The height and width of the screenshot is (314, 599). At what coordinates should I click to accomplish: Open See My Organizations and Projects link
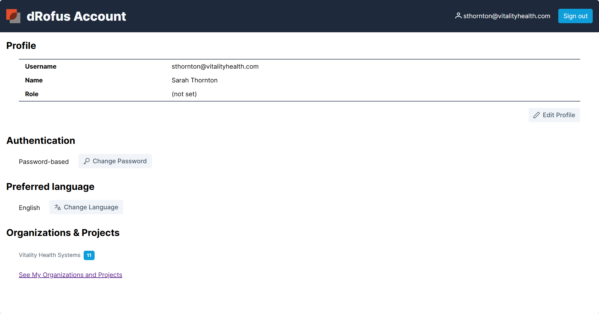pyautogui.click(x=70, y=275)
